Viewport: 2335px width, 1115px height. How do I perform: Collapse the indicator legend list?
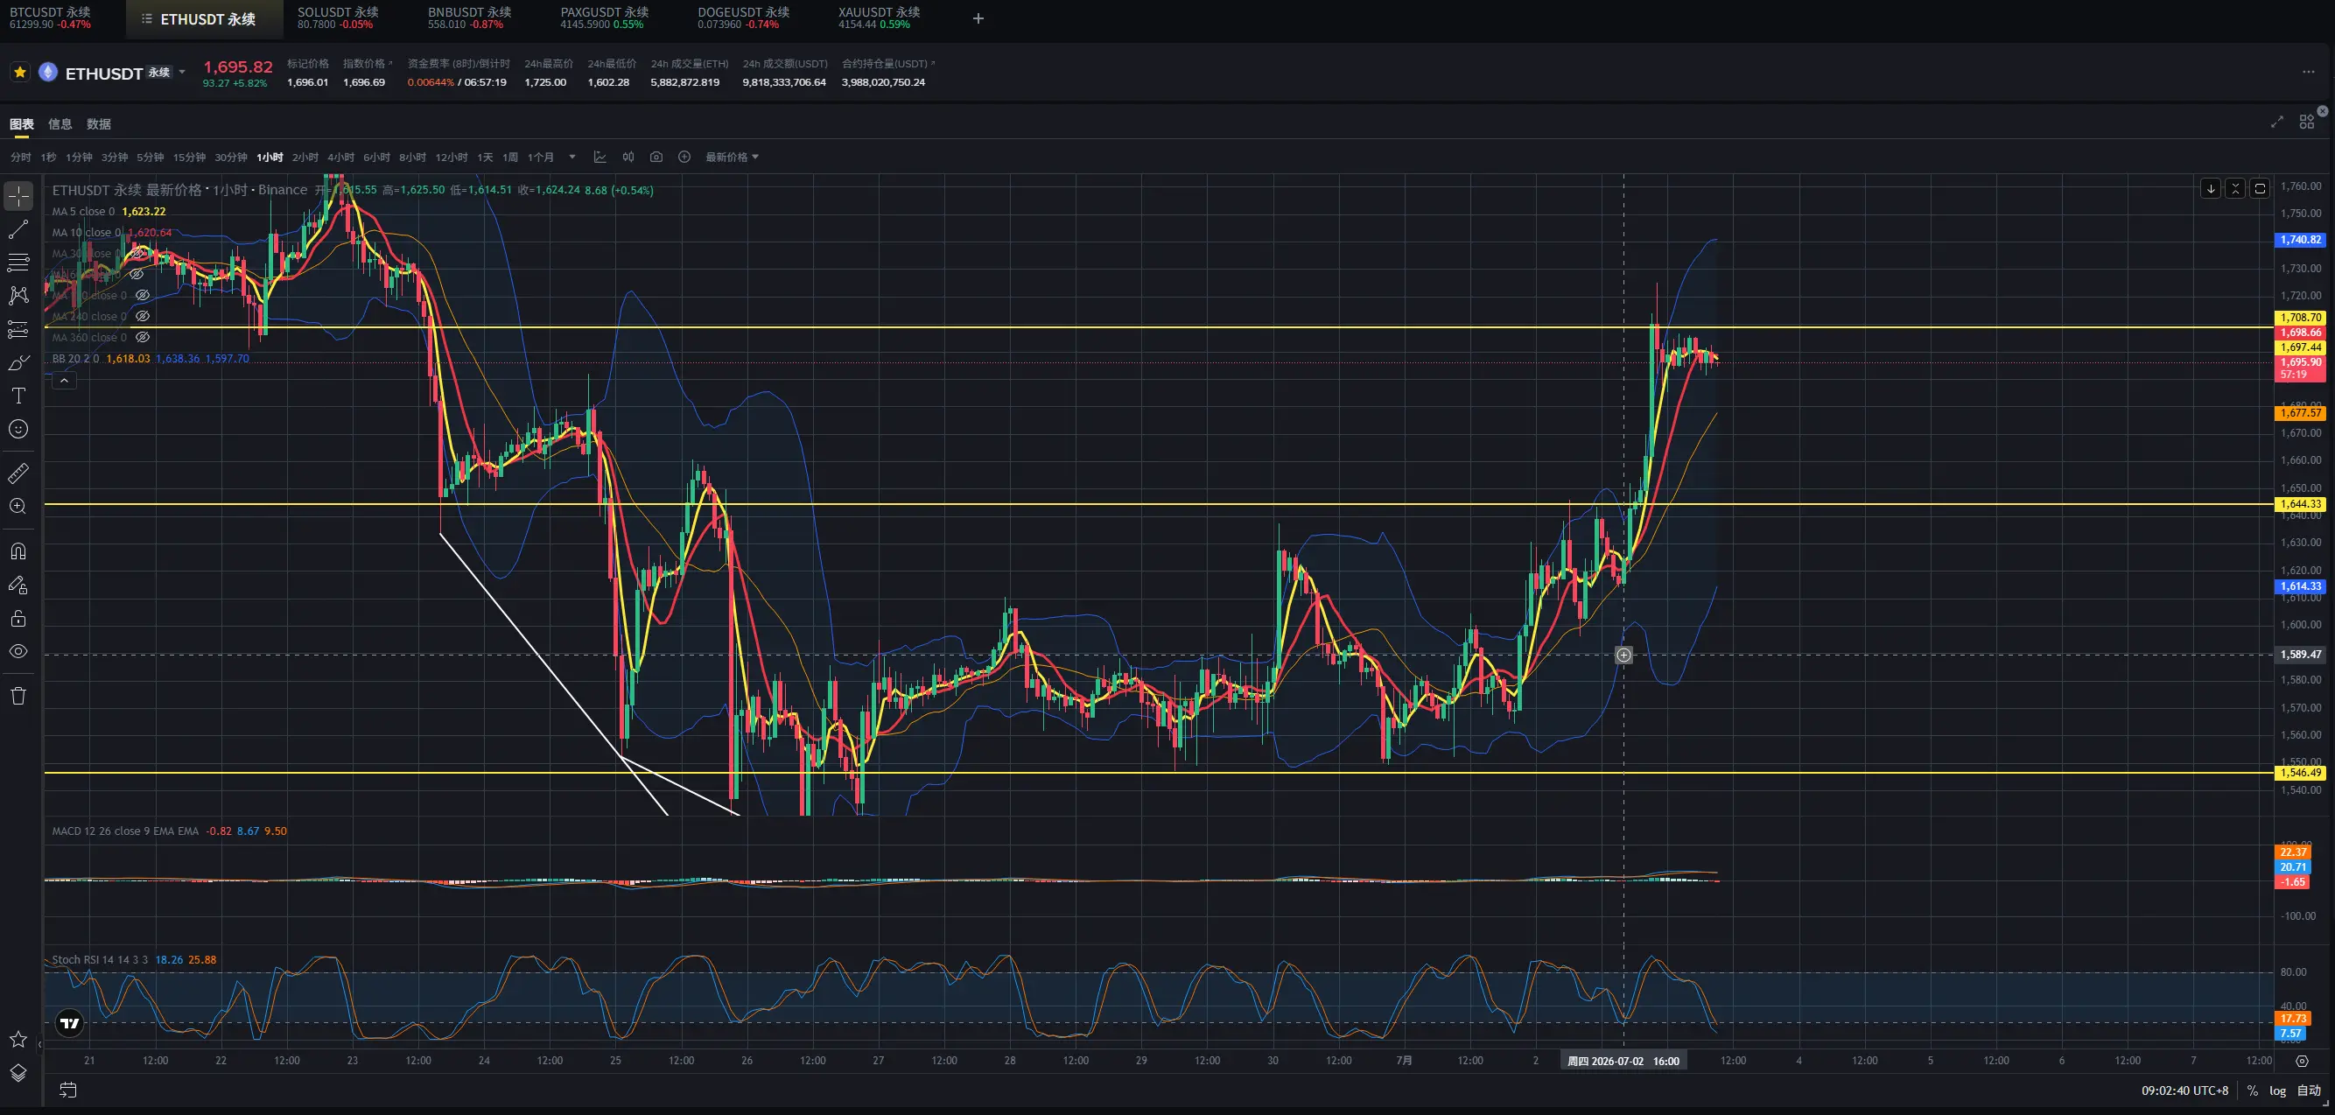(65, 382)
